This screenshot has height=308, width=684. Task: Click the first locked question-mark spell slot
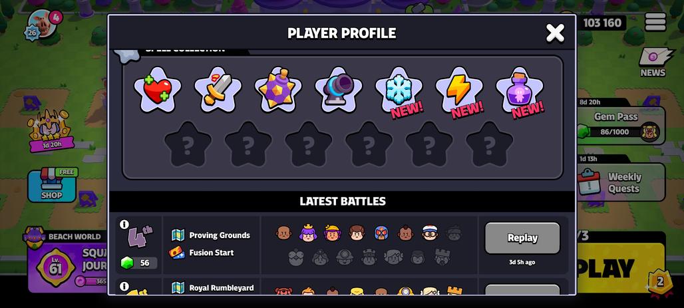tap(188, 144)
